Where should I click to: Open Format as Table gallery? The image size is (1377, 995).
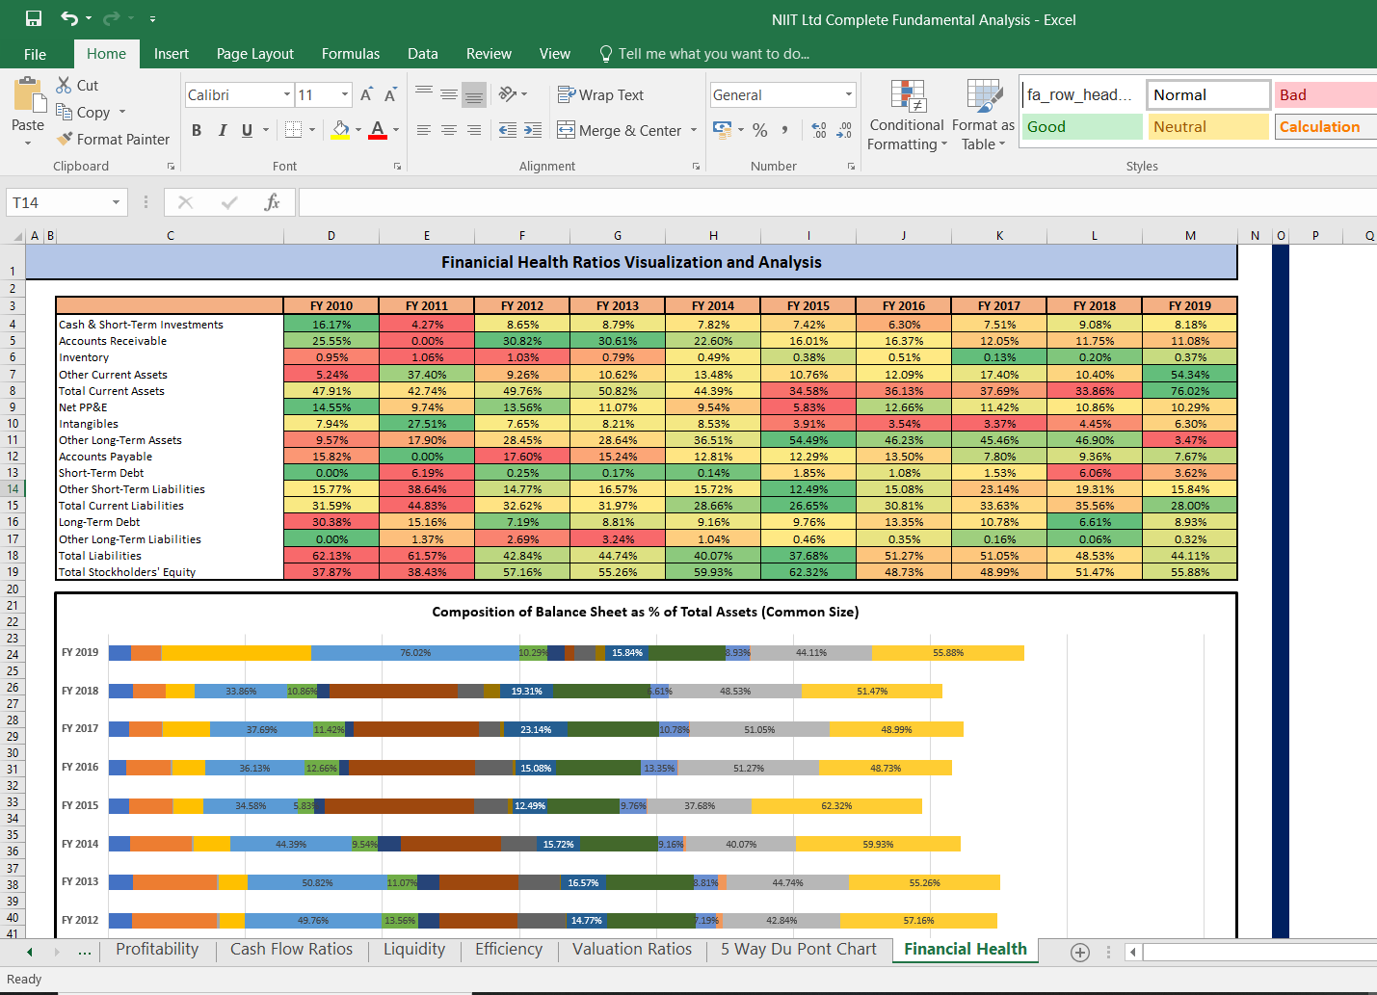point(983,116)
